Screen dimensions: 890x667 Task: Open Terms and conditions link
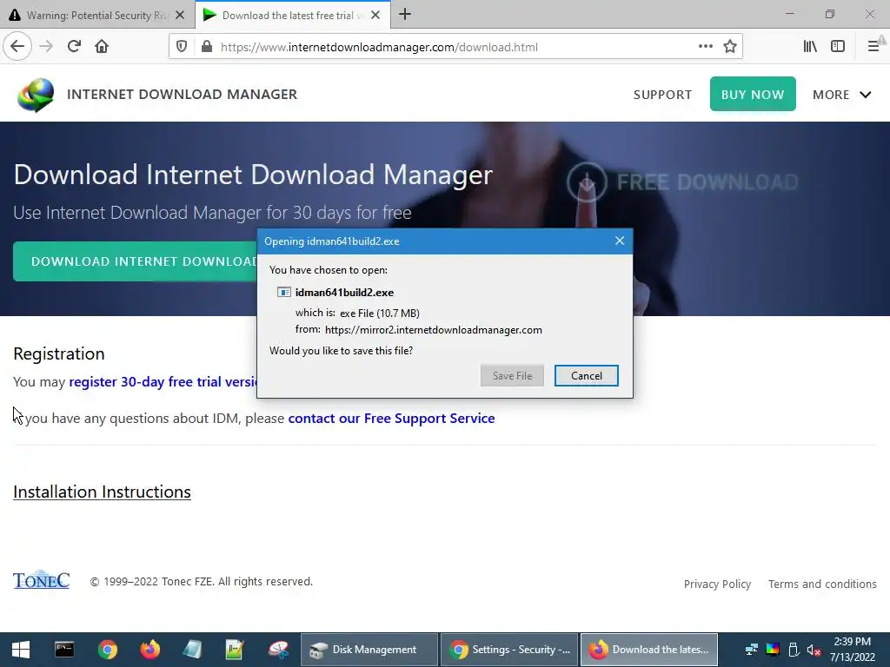click(822, 584)
